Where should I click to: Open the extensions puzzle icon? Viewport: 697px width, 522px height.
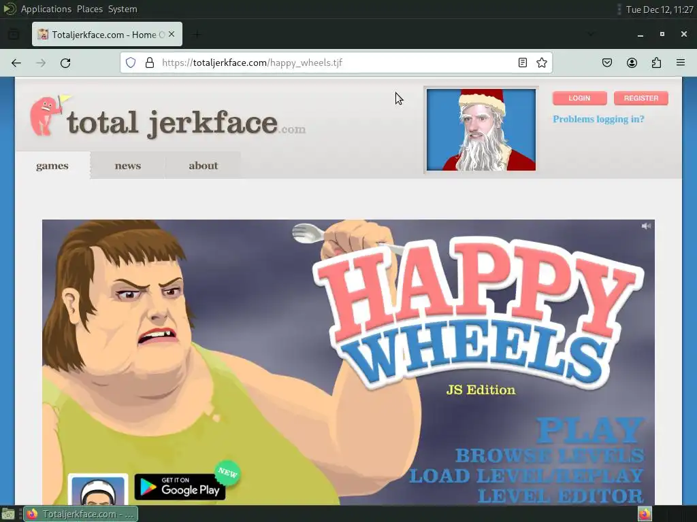656,63
